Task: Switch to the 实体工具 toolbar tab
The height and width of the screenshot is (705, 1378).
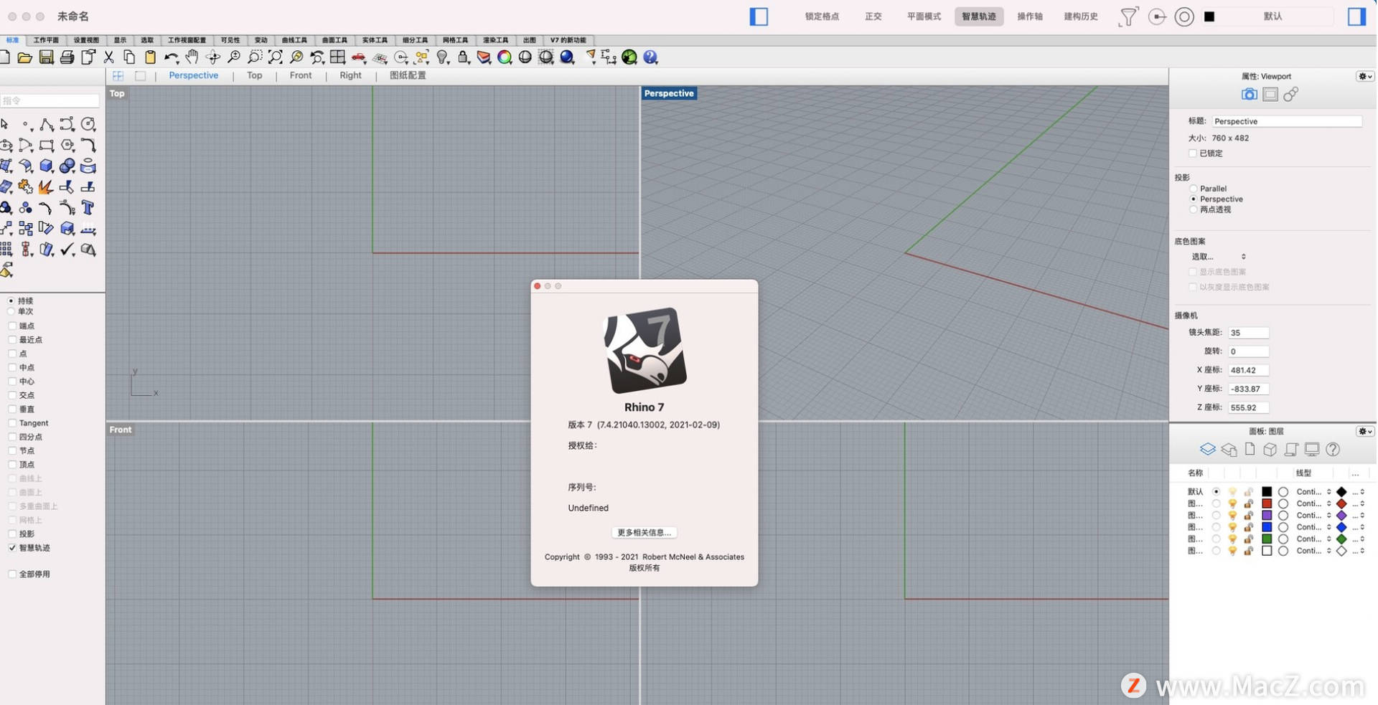Action: [x=375, y=40]
